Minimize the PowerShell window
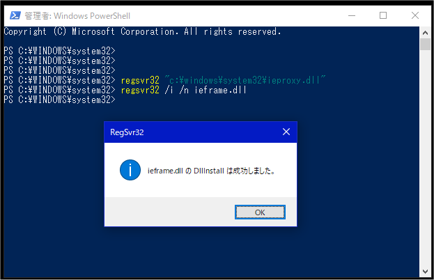This screenshot has width=434, height=280. (352, 15)
